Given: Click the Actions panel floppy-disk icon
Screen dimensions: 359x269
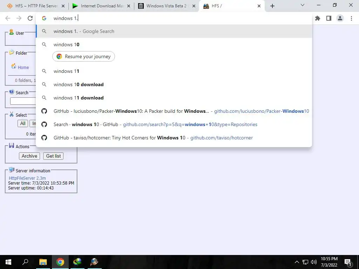Looking at the screenshot, I should (12, 145).
